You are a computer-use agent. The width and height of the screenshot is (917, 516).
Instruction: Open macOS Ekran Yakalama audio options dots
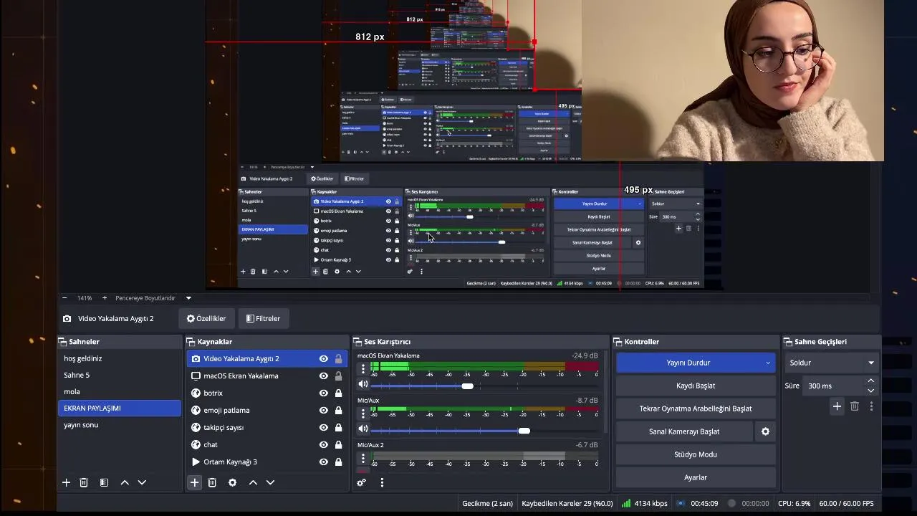coord(363,369)
